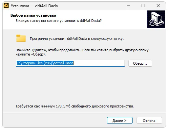This screenshot has width=169, height=130.
Task: Click the installation path input field
Action: point(70,63)
